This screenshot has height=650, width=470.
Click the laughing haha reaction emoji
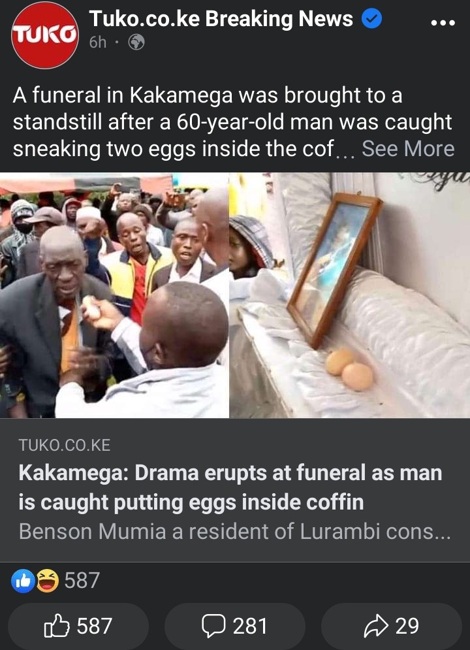tap(47, 580)
